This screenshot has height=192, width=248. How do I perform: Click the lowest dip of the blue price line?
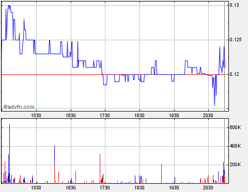point(214,105)
